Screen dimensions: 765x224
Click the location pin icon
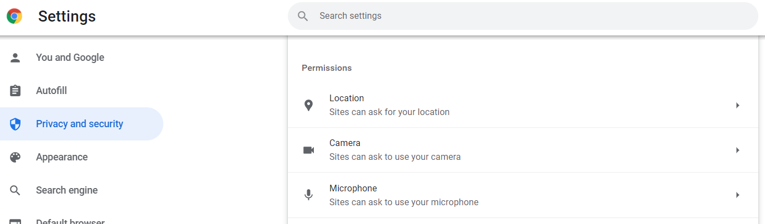[309, 105]
